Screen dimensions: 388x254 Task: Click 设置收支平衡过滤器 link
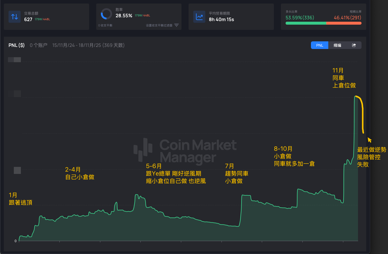(159, 25)
